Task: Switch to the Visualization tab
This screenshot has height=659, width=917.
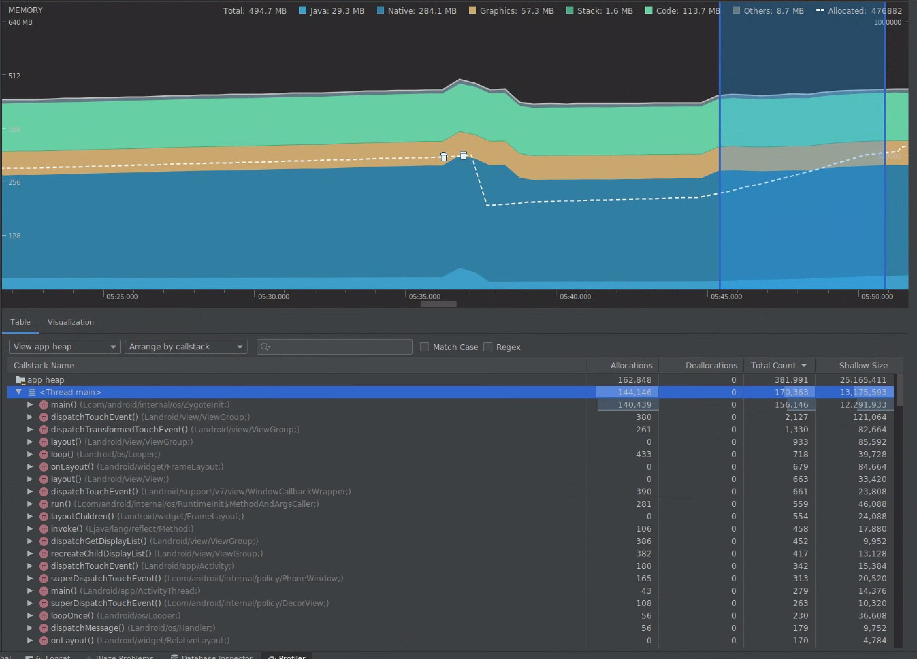Action: pos(71,322)
